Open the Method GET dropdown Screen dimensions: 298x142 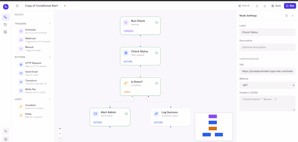[267, 85]
